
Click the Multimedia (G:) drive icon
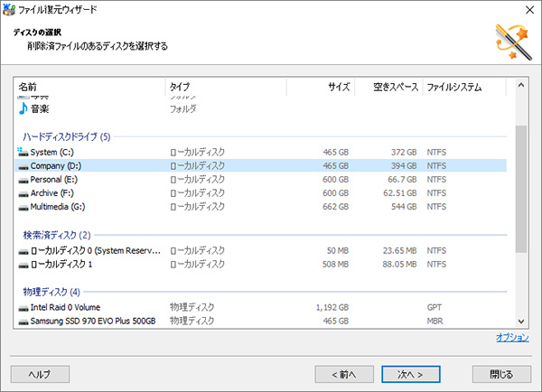23,207
